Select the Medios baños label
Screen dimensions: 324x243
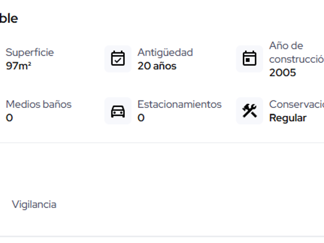tap(39, 104)
